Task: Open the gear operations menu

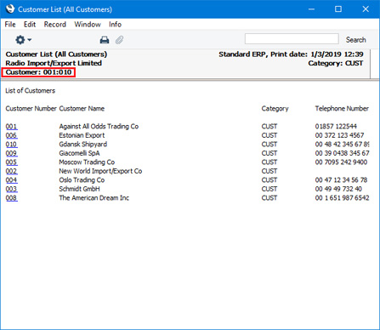Action: click(23, 40)
